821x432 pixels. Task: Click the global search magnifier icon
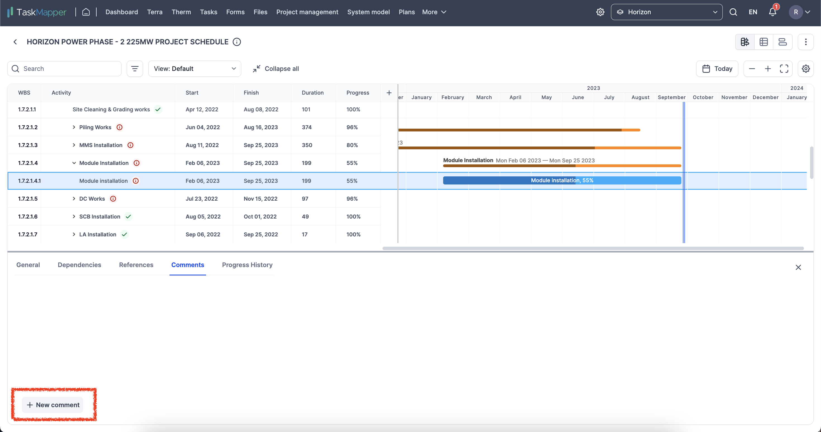[733, 12]
